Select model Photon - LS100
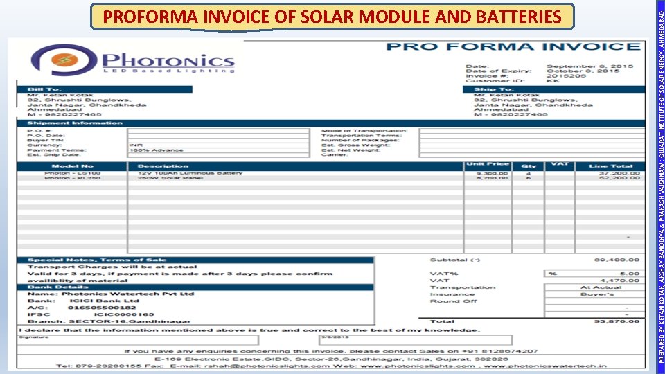The height and width of the screenshot is (374, 665). coord(72,173)
